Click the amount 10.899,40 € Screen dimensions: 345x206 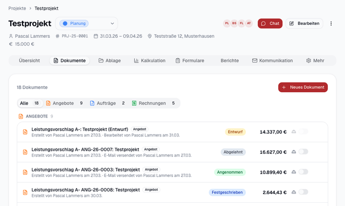pyautogui.click(x=273, y=173)
